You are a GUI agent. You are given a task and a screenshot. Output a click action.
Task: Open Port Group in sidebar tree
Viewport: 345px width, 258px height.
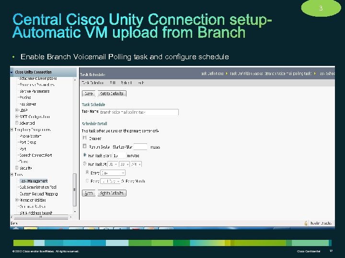tap(28, 142)
